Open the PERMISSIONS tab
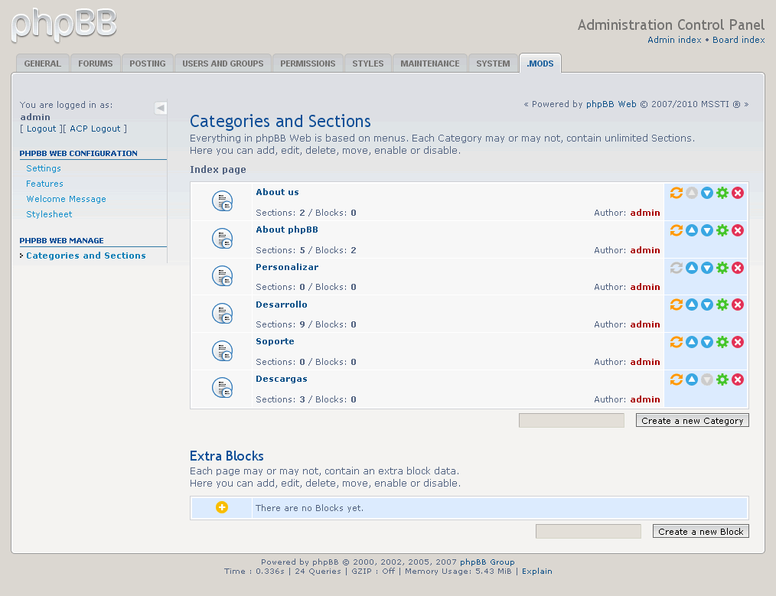 (308, 64)
